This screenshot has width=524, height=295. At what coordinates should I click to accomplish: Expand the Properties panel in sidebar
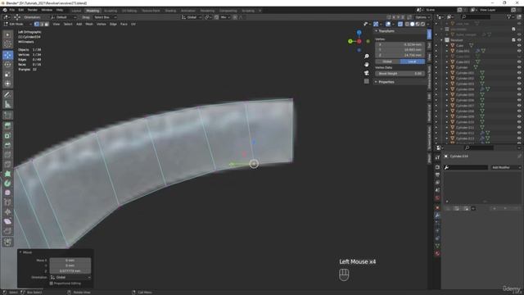coord(377,82)
